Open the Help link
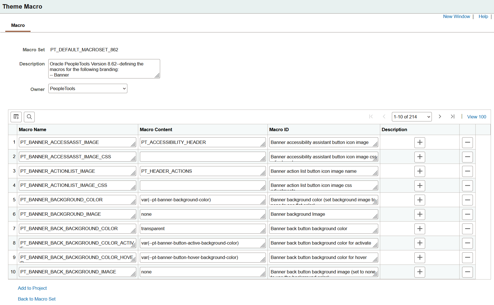Screen dimensions: 494x305 [x=483, y=16]
